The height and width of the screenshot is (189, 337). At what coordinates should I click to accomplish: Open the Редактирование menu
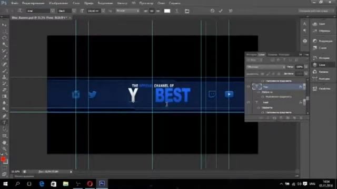[33, 3]
